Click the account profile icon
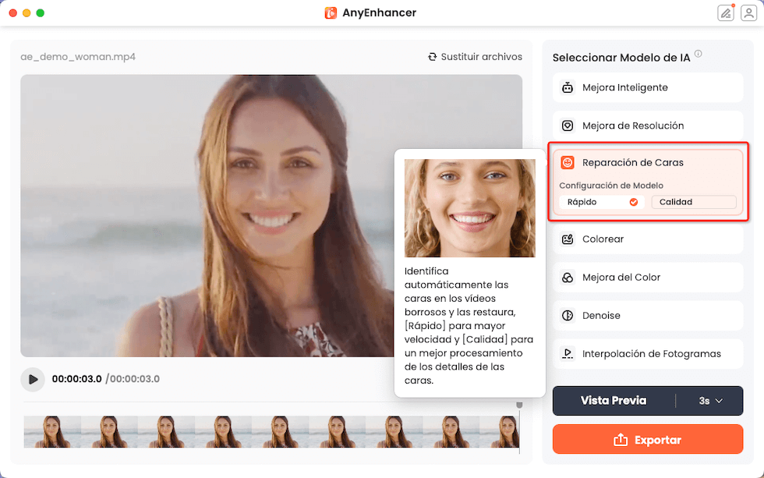Image resolution: width=764 pixels, height=478 pixels. click(749, 12)
